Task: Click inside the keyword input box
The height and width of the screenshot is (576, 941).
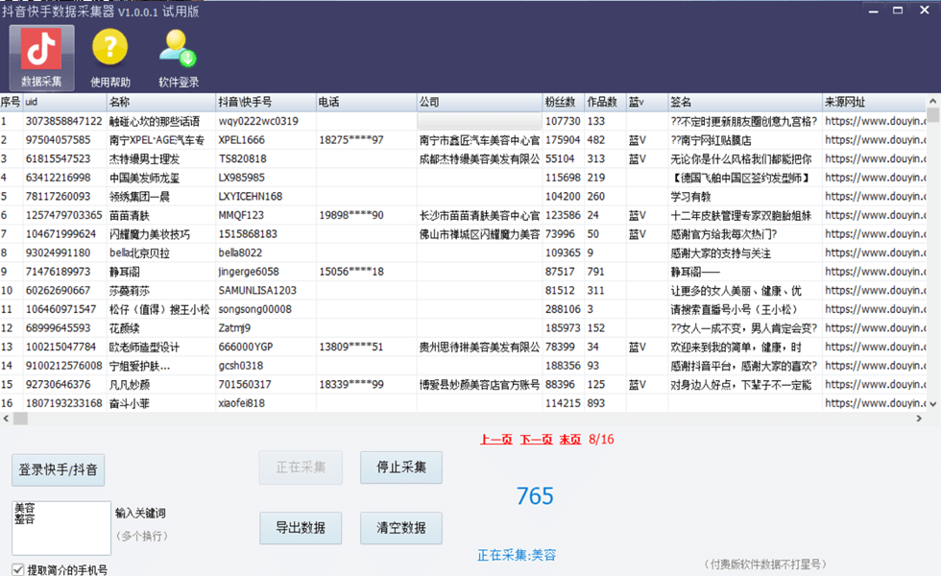Action: point(61,528)
